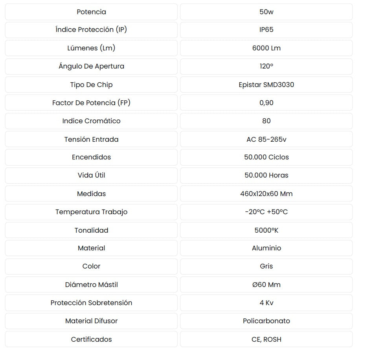
Task: Select the Factor De Potencia (FP) cell
Action: 91,103
